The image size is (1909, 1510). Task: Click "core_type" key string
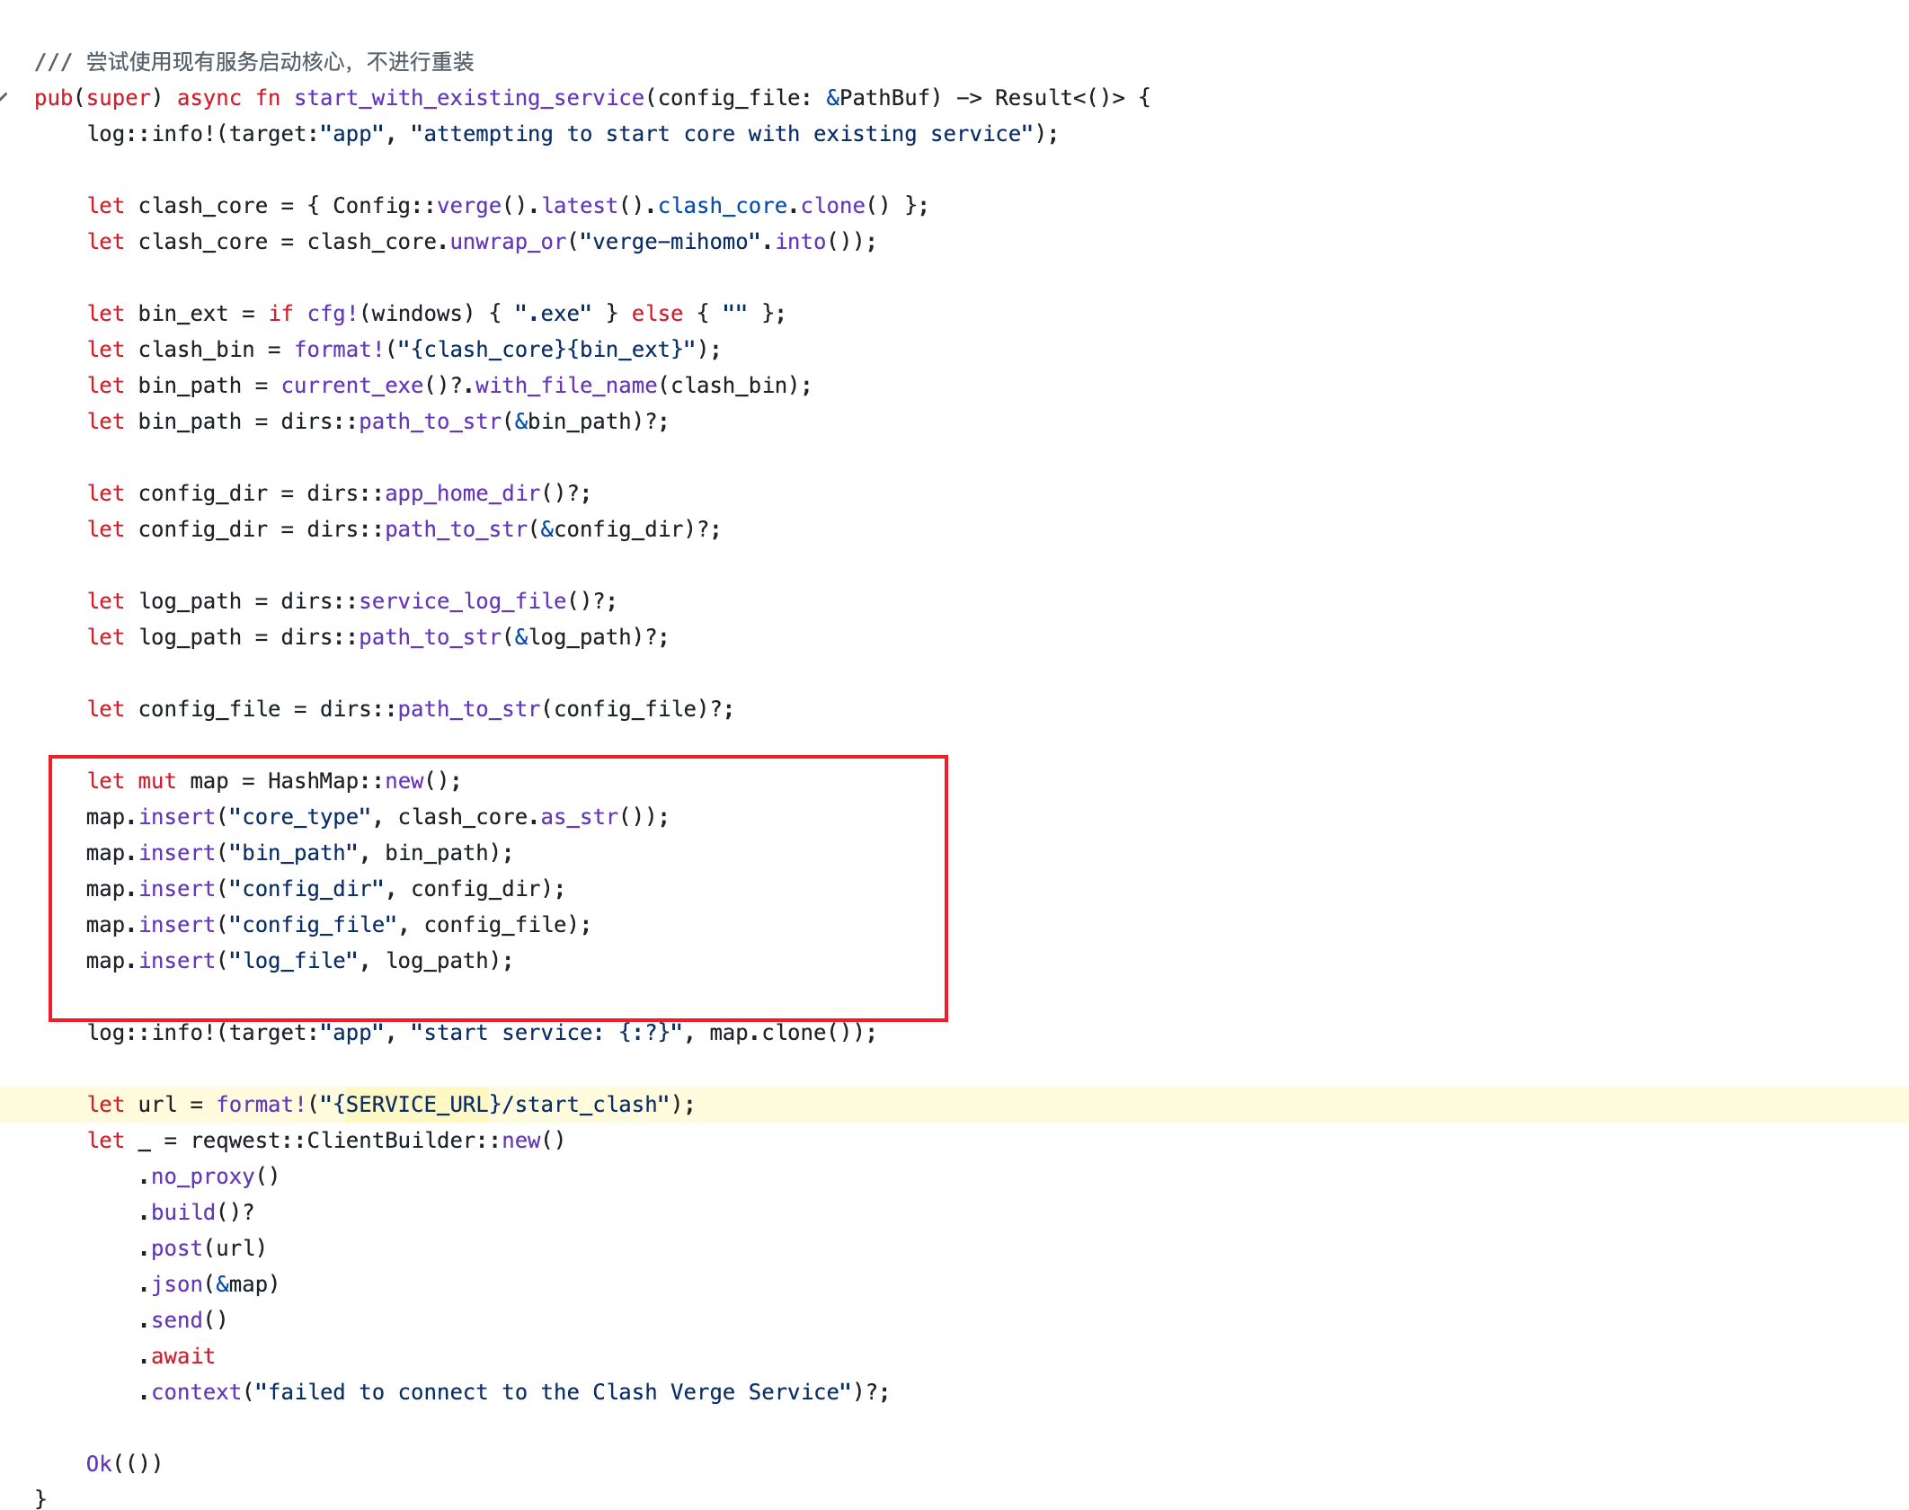coord(299,816)
